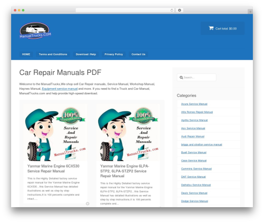Click the Car Repair Manuals PDF heading

pyautogui.click(x=60, y=72)
